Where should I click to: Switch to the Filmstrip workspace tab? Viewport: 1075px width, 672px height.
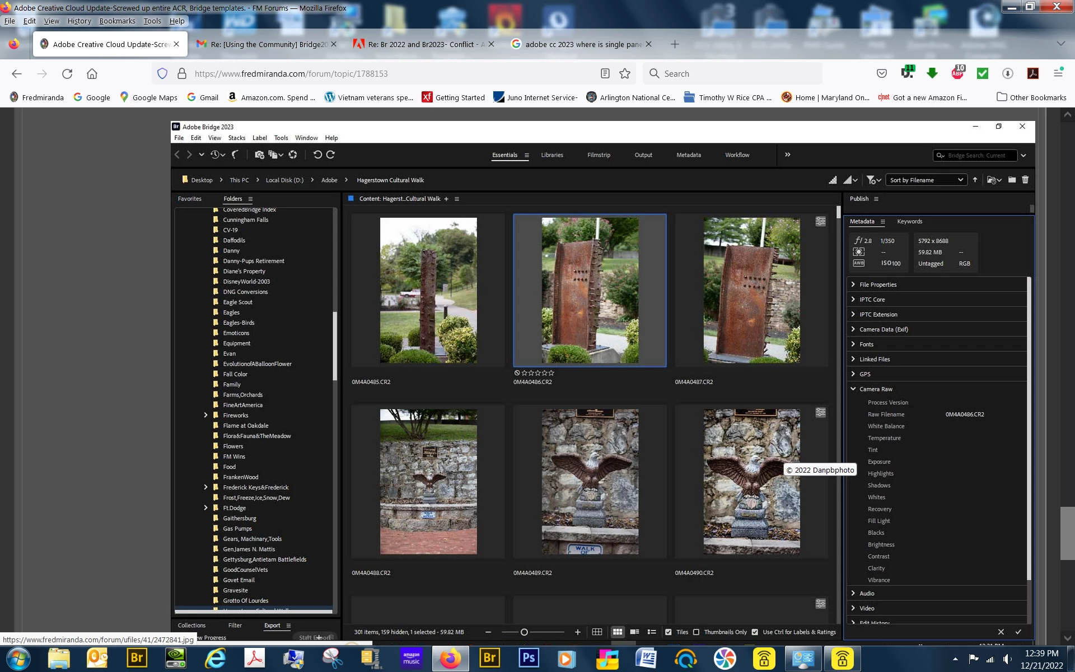click(599, 155)
